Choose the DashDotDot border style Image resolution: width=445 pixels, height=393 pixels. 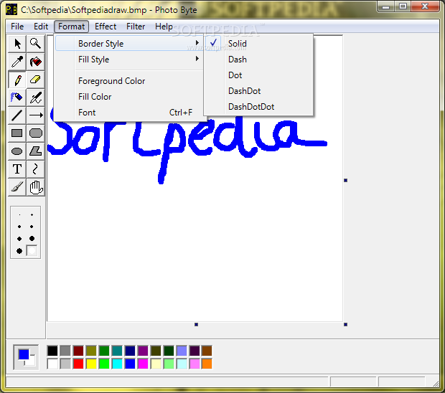(258, 107)
